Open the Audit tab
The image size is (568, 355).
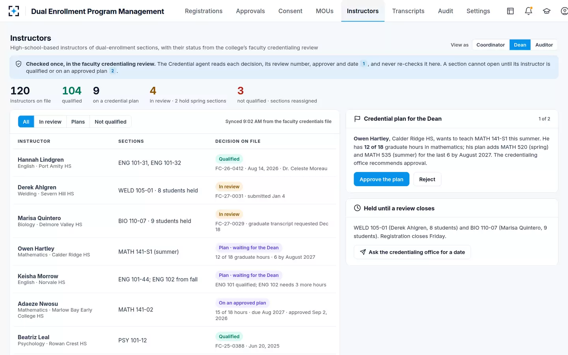coord(445,11)
